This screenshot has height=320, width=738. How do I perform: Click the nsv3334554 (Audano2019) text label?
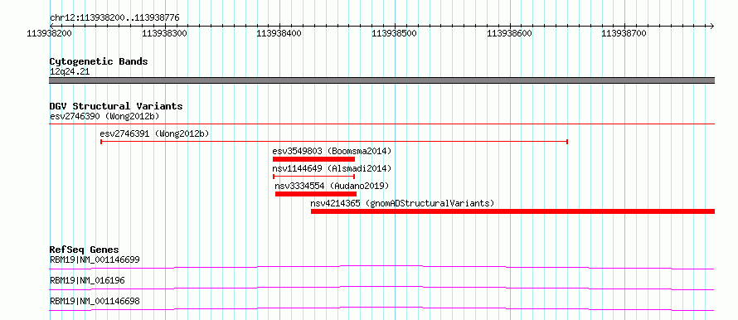pos(332,186)
